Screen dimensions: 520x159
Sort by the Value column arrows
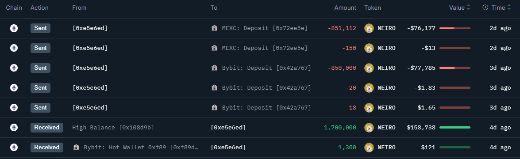(x=468, y=8)
